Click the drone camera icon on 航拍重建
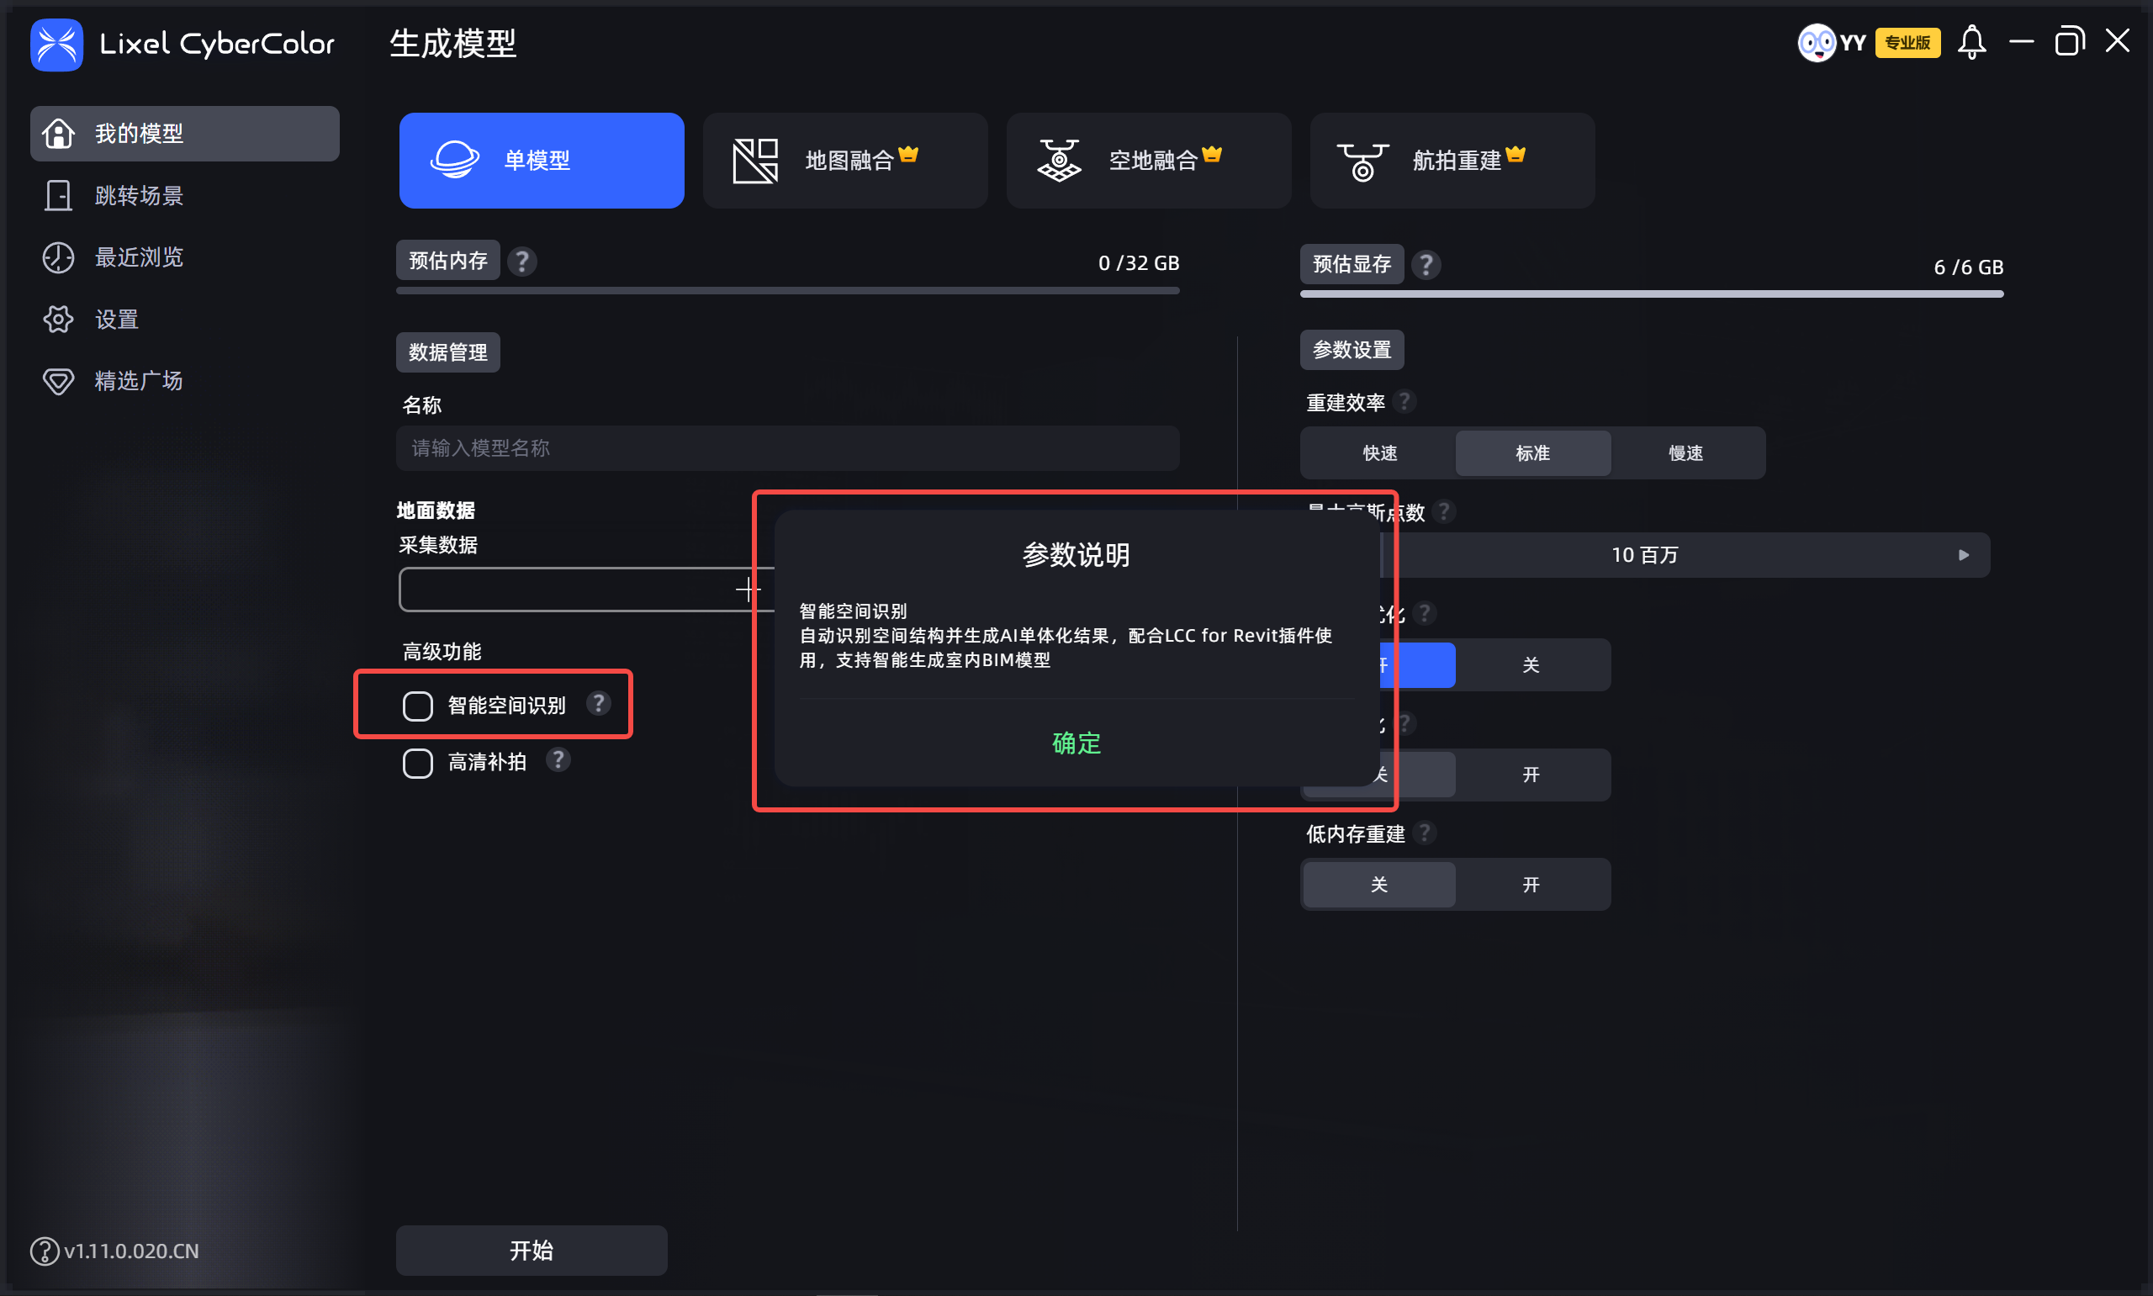Screen dimensions: 2153x1296 click(1362, 162)
